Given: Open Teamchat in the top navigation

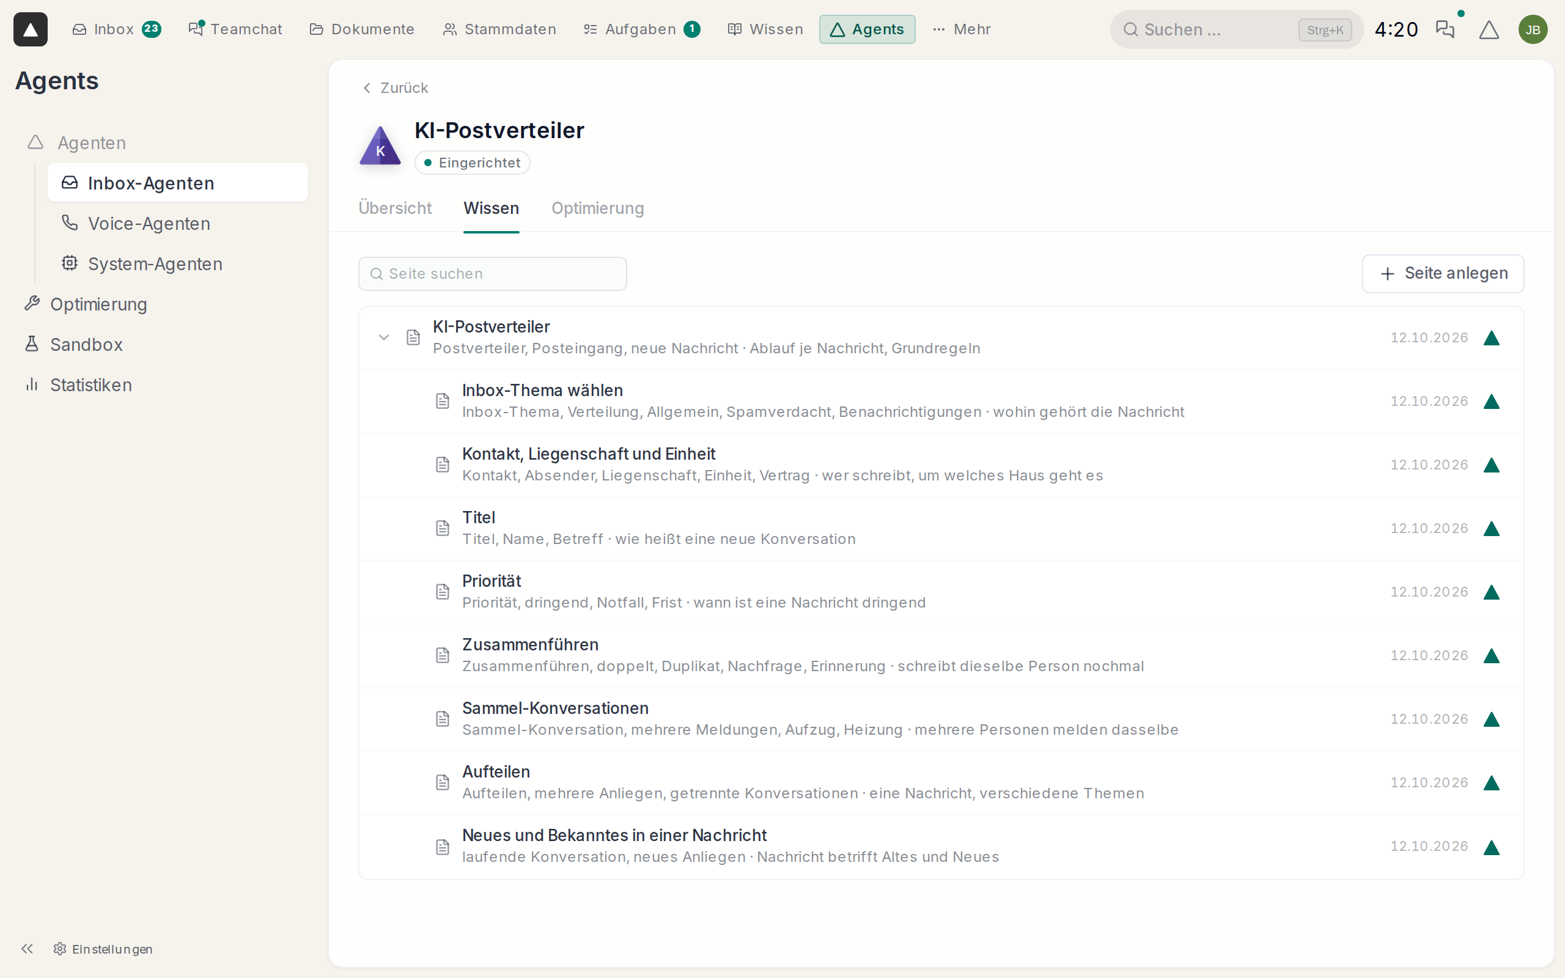Looking at the screenshot, I should coord(235,29).
